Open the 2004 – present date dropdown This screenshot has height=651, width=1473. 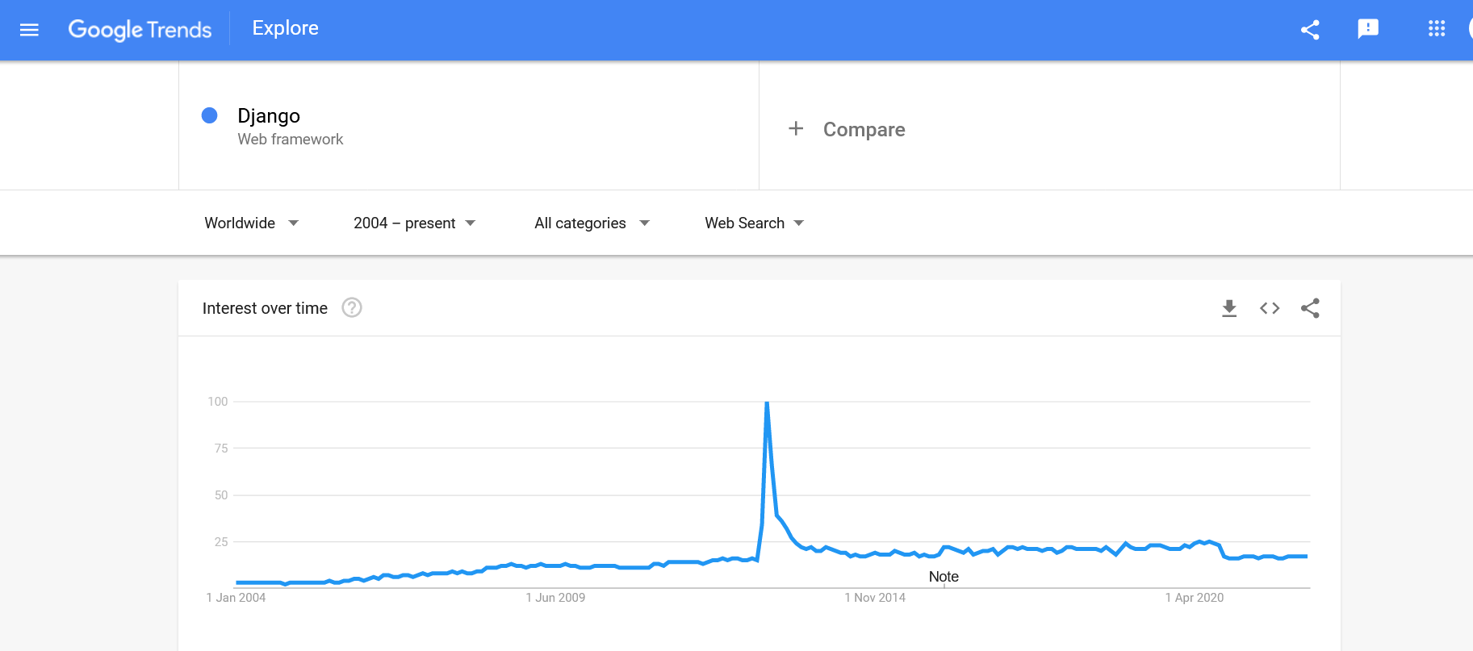(x=414, y=223)
